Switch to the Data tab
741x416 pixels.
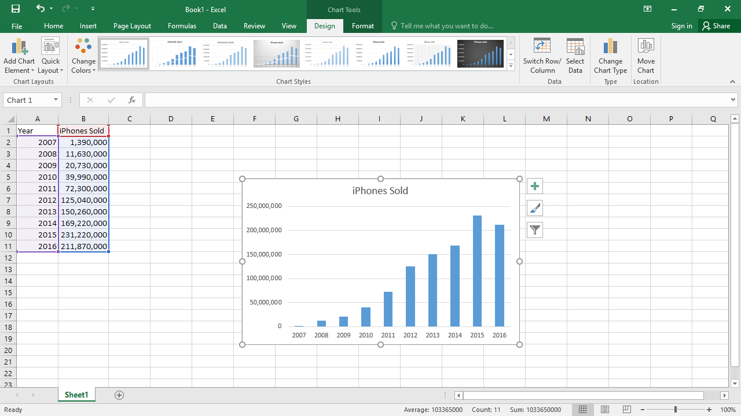219,26
